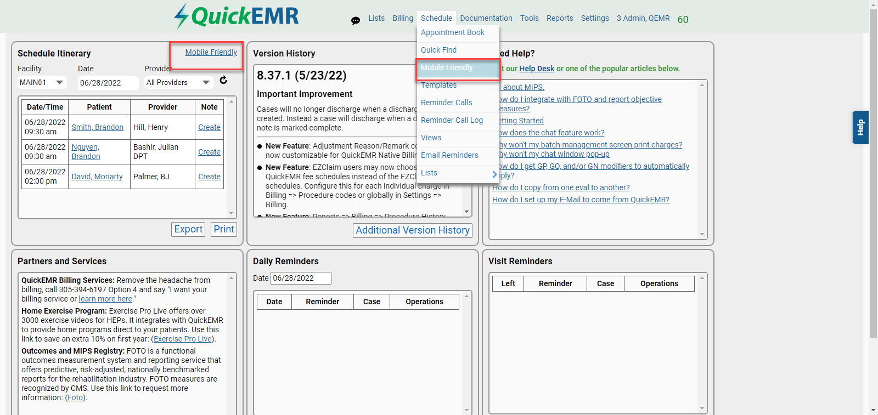The height and width of the screenshot is (415, 878).
Task: Click the Daily Reminders date field
Action: coord(301,278)
